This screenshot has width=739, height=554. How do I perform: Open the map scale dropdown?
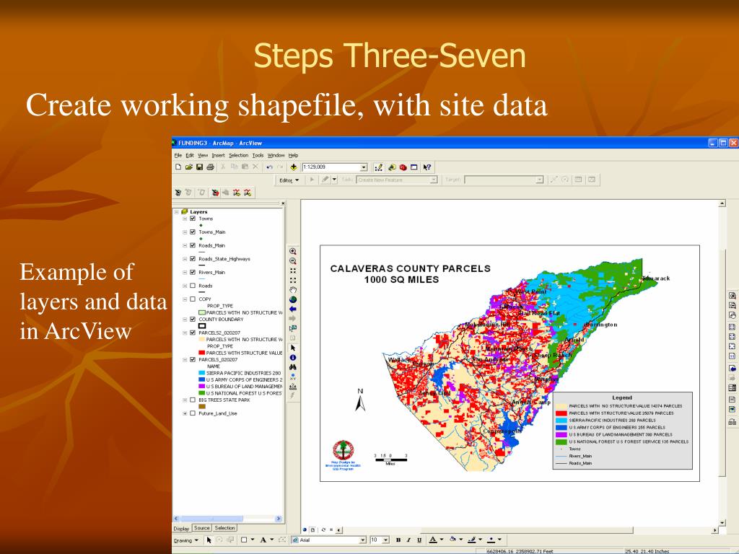coord(364,167)
